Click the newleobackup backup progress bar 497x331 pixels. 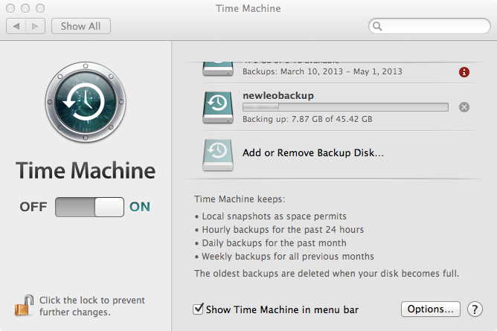click(345, 107)
